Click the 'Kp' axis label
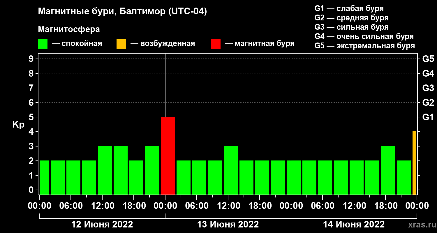437x233 pixels. point(18,125)
